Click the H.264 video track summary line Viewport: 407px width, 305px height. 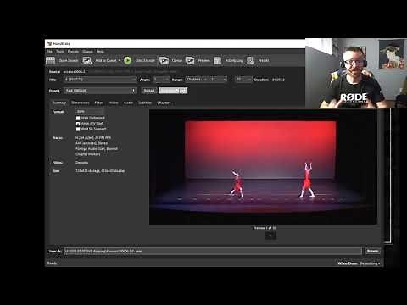pos(93,138)
